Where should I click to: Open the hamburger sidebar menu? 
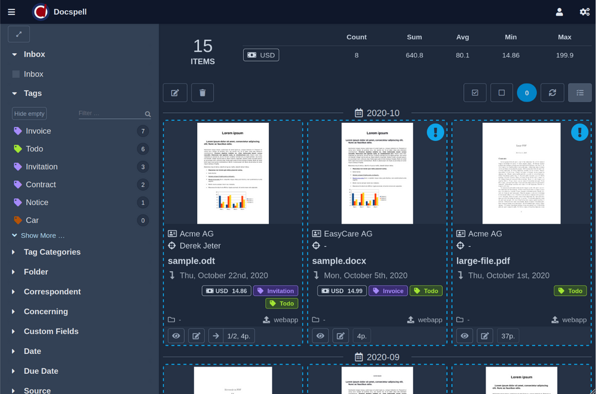tap(11, 11)
